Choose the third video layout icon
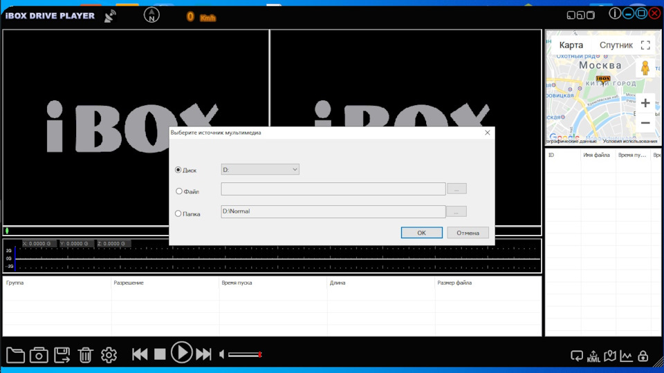 tap(590, 15)
